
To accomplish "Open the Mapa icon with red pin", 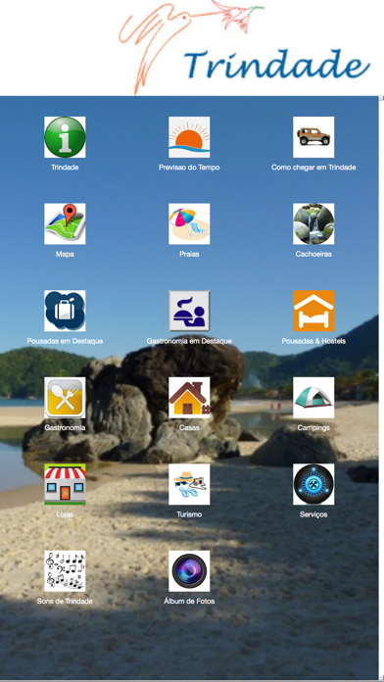I will click(65, 224).
